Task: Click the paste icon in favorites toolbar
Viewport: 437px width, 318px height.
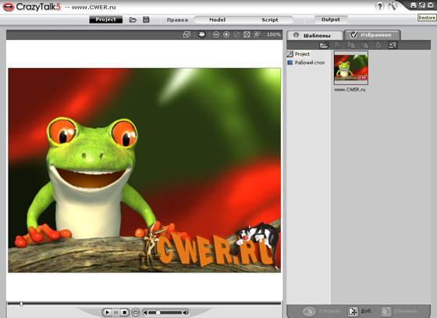Action: (365, 45)
